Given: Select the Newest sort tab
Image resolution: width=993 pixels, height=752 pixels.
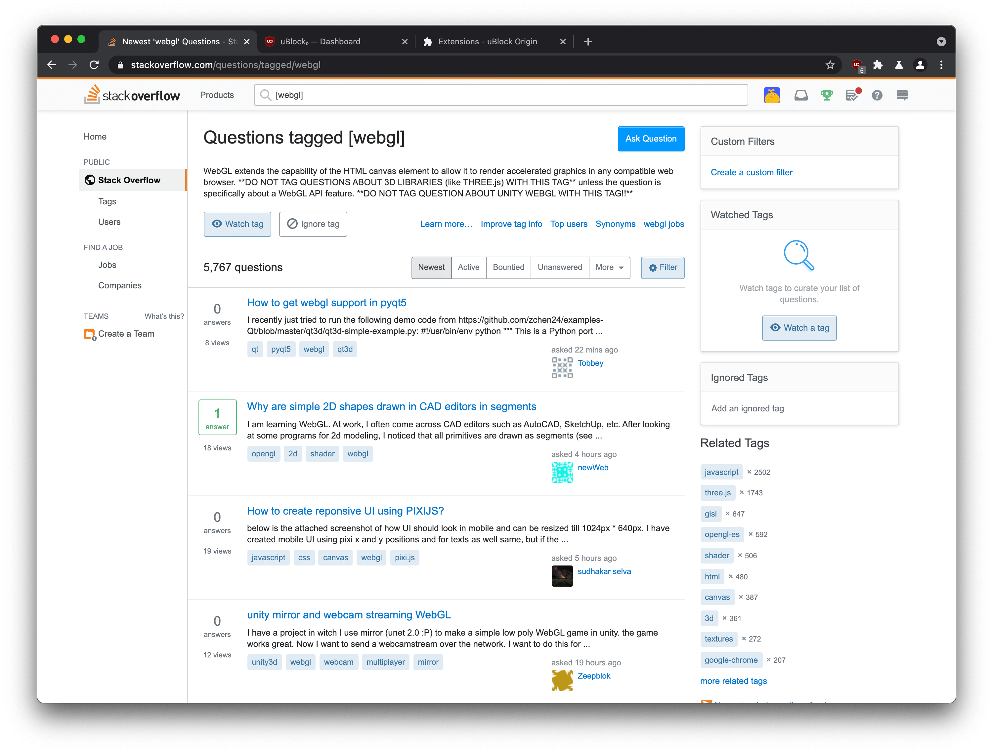Looking at the screenshot, I should [431, 268].
